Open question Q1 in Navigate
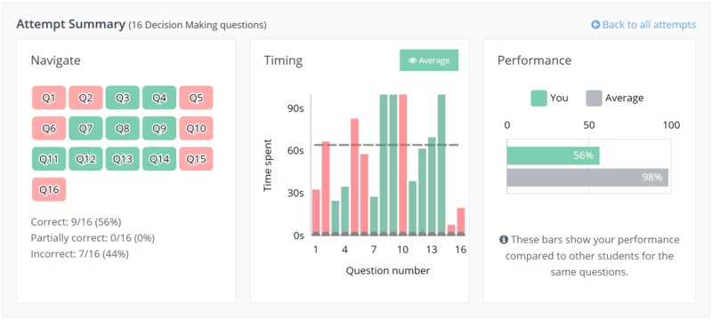712x320 pixels. (x=49, y=98)
